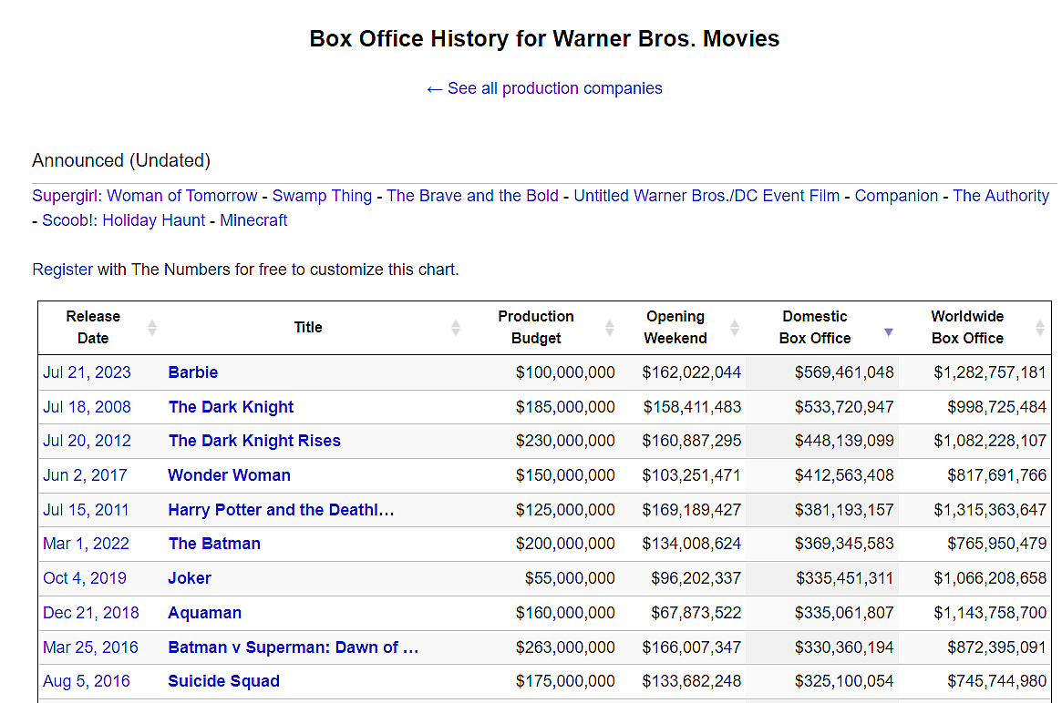Click the Register link
The width and height of the screenshot is (1062, 703).
coord(62,270)
